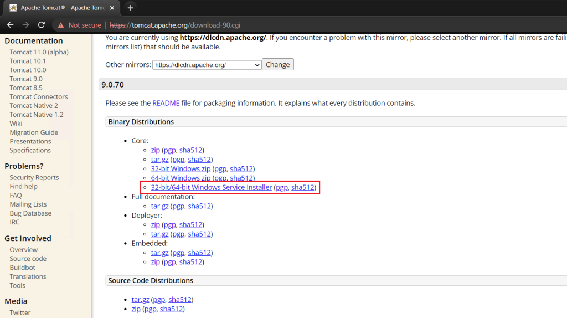The image size is (567, 318).
Task: Download the Core zip distribution
Action: [155, 150]
